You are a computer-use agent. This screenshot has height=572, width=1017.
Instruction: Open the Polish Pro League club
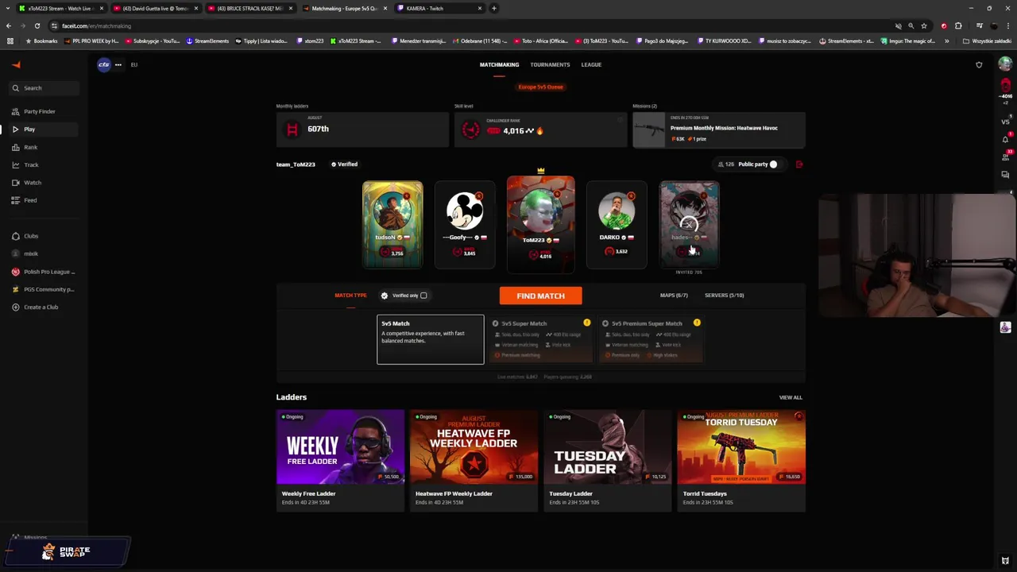(44, 272)
